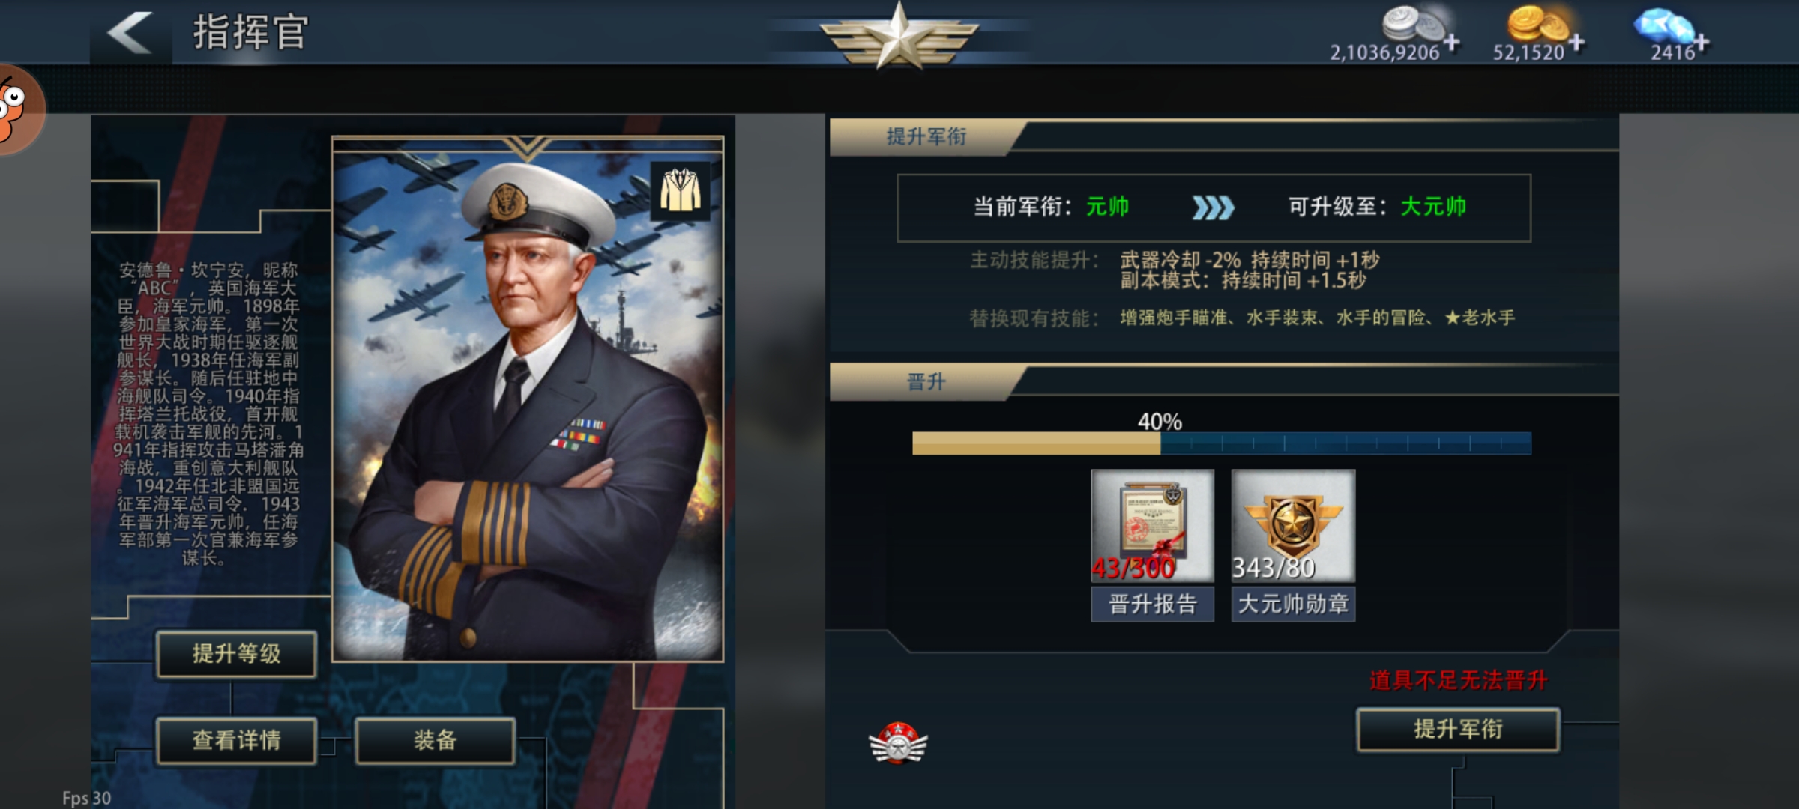Add silver coins with plus icon
Image resolution: width=1799 pixels, height=809 pixels.
coord(1451,43)
